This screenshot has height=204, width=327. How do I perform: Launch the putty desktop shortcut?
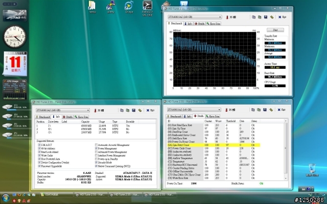click(x=111, y=7)
